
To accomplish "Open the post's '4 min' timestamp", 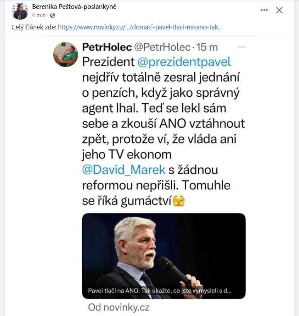I will click(x=39, y=15).
